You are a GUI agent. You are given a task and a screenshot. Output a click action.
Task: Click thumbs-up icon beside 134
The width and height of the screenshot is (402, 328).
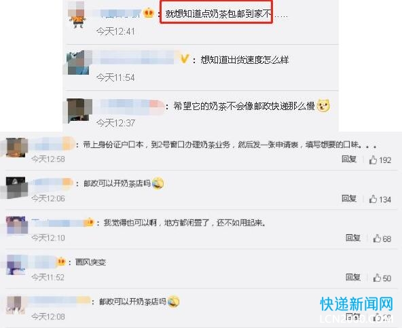(x=373, y=199)
